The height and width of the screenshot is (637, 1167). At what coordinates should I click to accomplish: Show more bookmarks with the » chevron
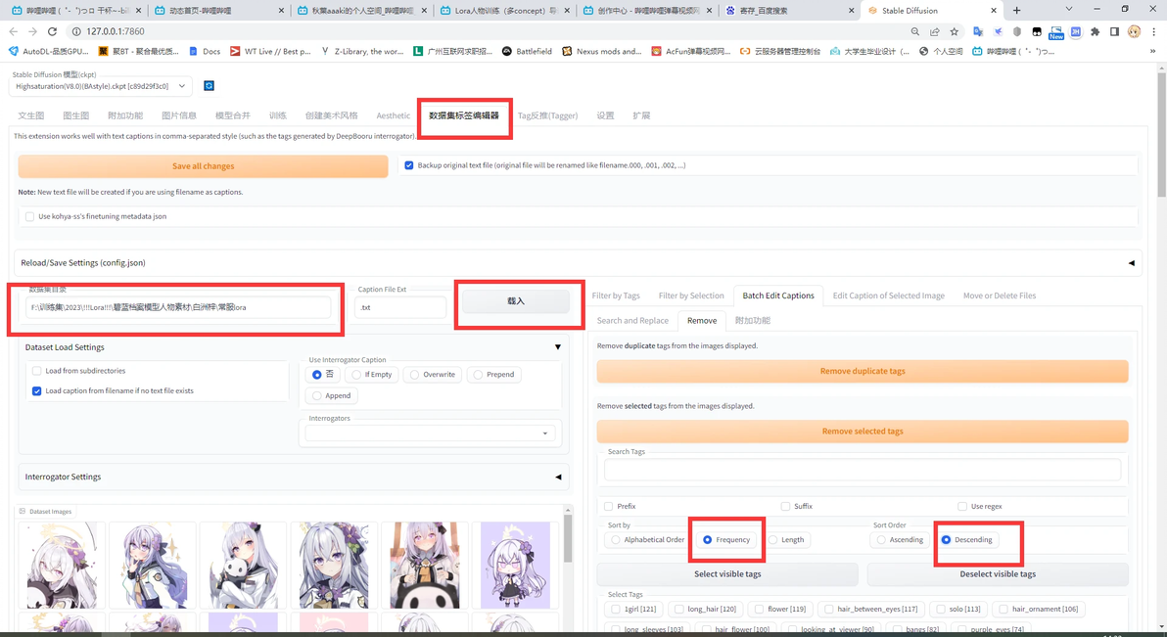pos(1153,51)
